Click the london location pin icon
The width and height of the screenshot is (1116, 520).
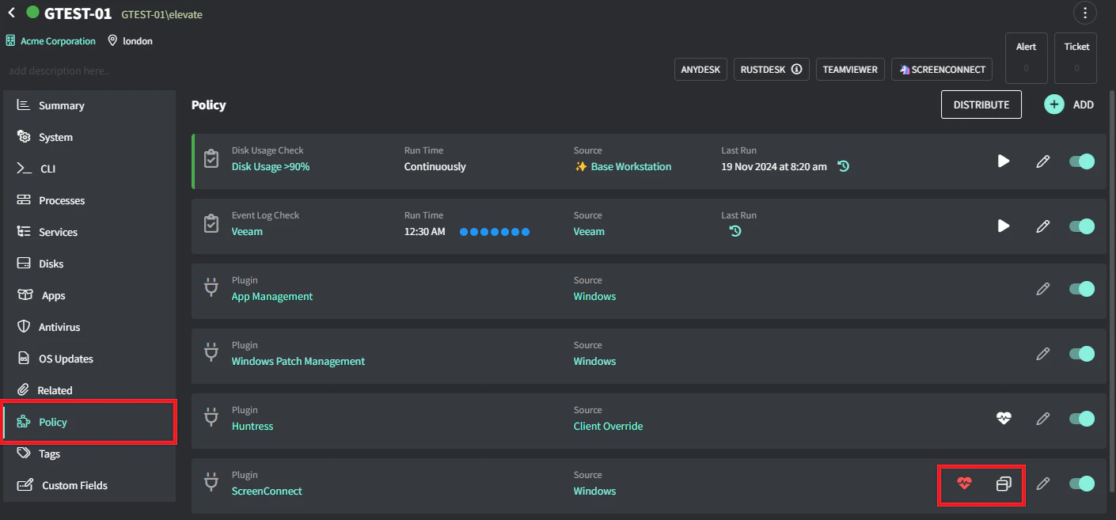112,40
